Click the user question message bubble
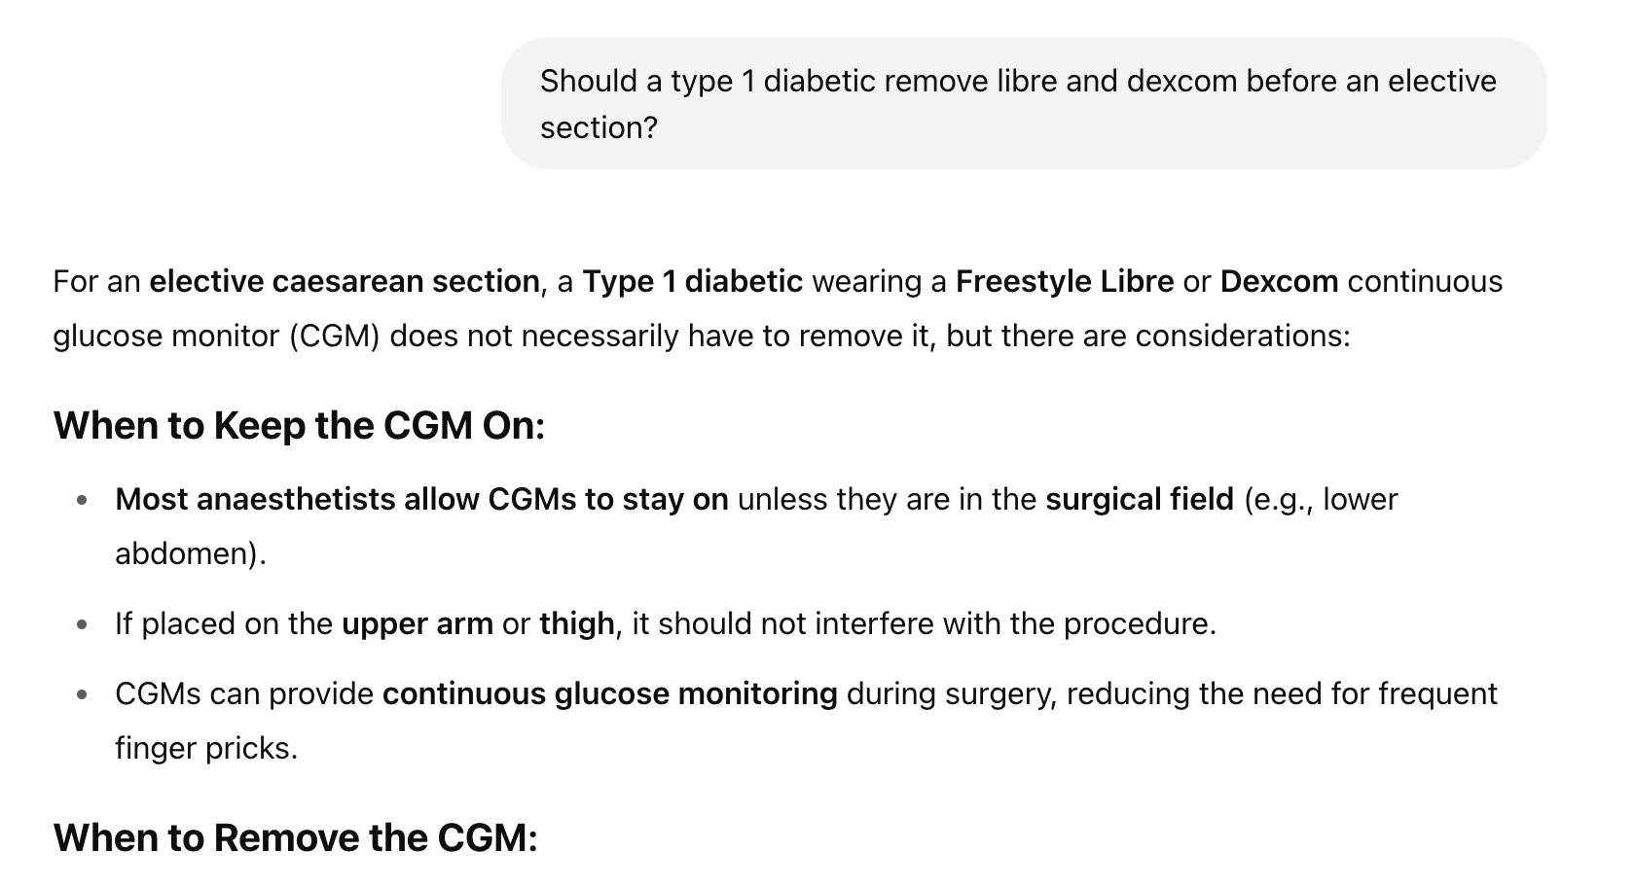This screenshot has width=1635, height=887. [x=1024, y=103]
